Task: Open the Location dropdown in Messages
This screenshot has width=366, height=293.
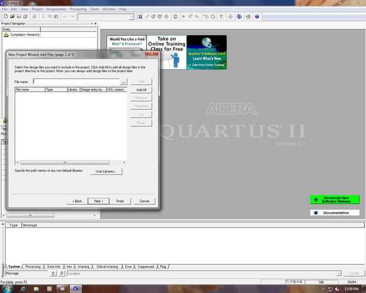Action: [x=338, y=273]
